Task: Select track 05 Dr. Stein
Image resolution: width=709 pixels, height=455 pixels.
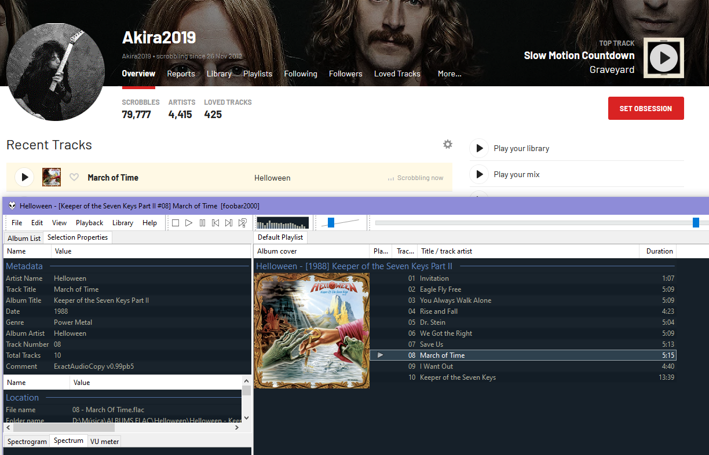Action: 523,322
